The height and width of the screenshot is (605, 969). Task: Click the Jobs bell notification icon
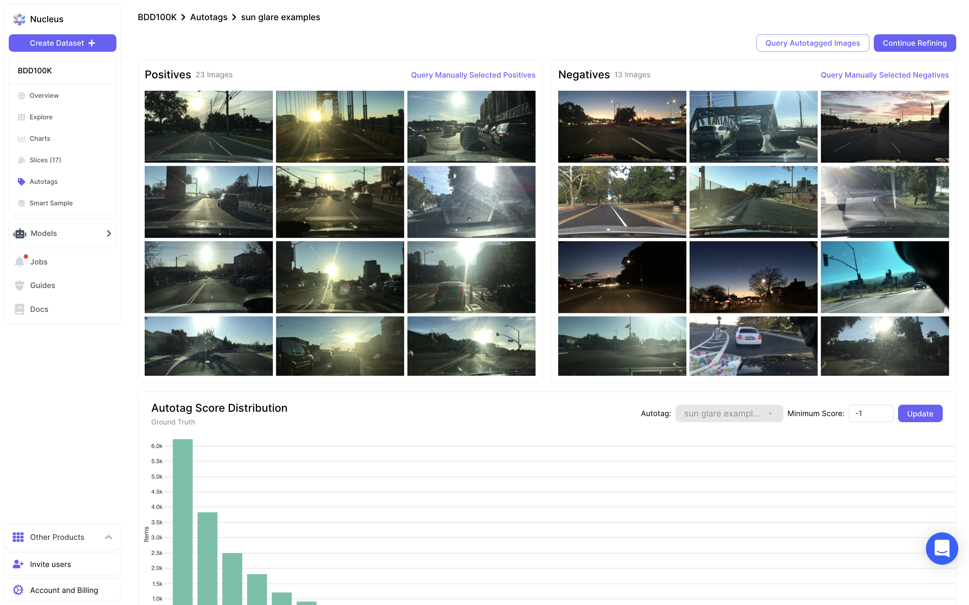click(x=20, y=262)
